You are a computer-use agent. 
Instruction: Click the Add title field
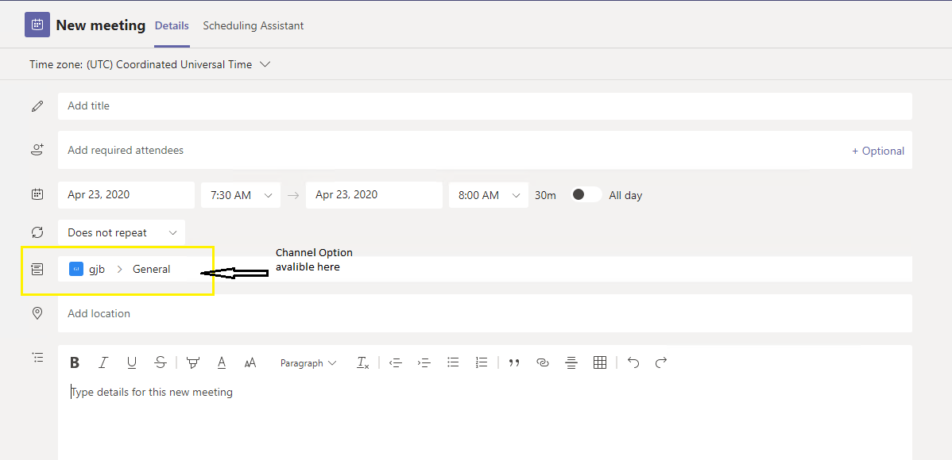(485, 106)
